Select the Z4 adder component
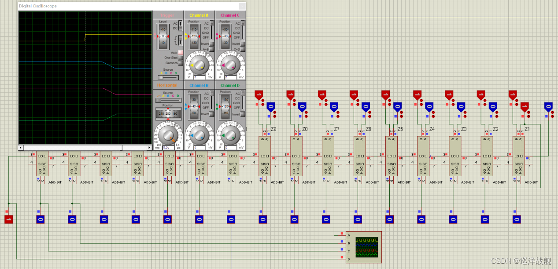Viewport: 558px width, 269px height. [x=423, y=156]
